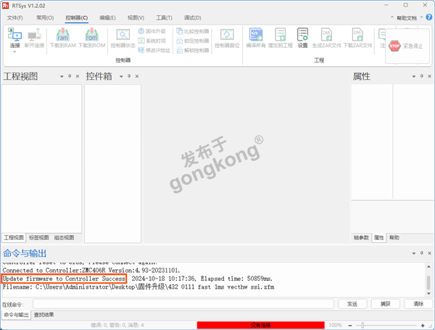Click the zoom slider handle in status bar
This screenshot has width=435, height=330.
pos(362,325)
